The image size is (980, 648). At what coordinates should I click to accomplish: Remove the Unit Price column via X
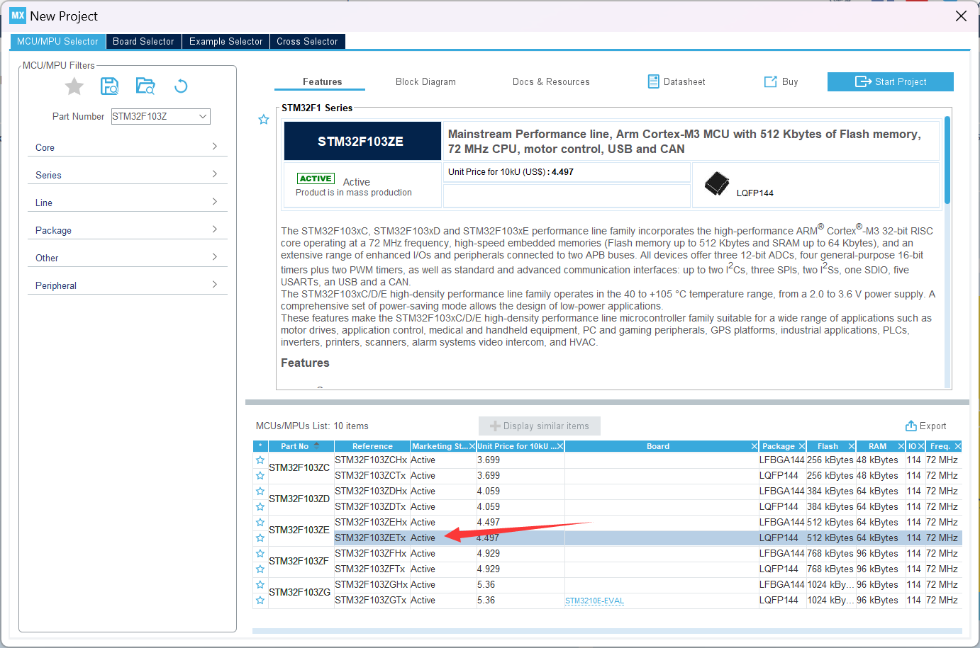(x=560, y=446)
